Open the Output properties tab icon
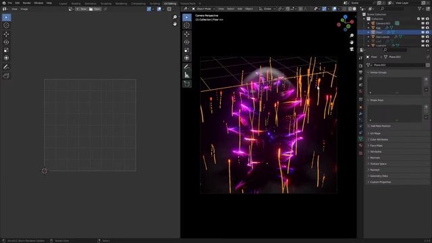The image size is (432, 243). (x=360, y=72)
